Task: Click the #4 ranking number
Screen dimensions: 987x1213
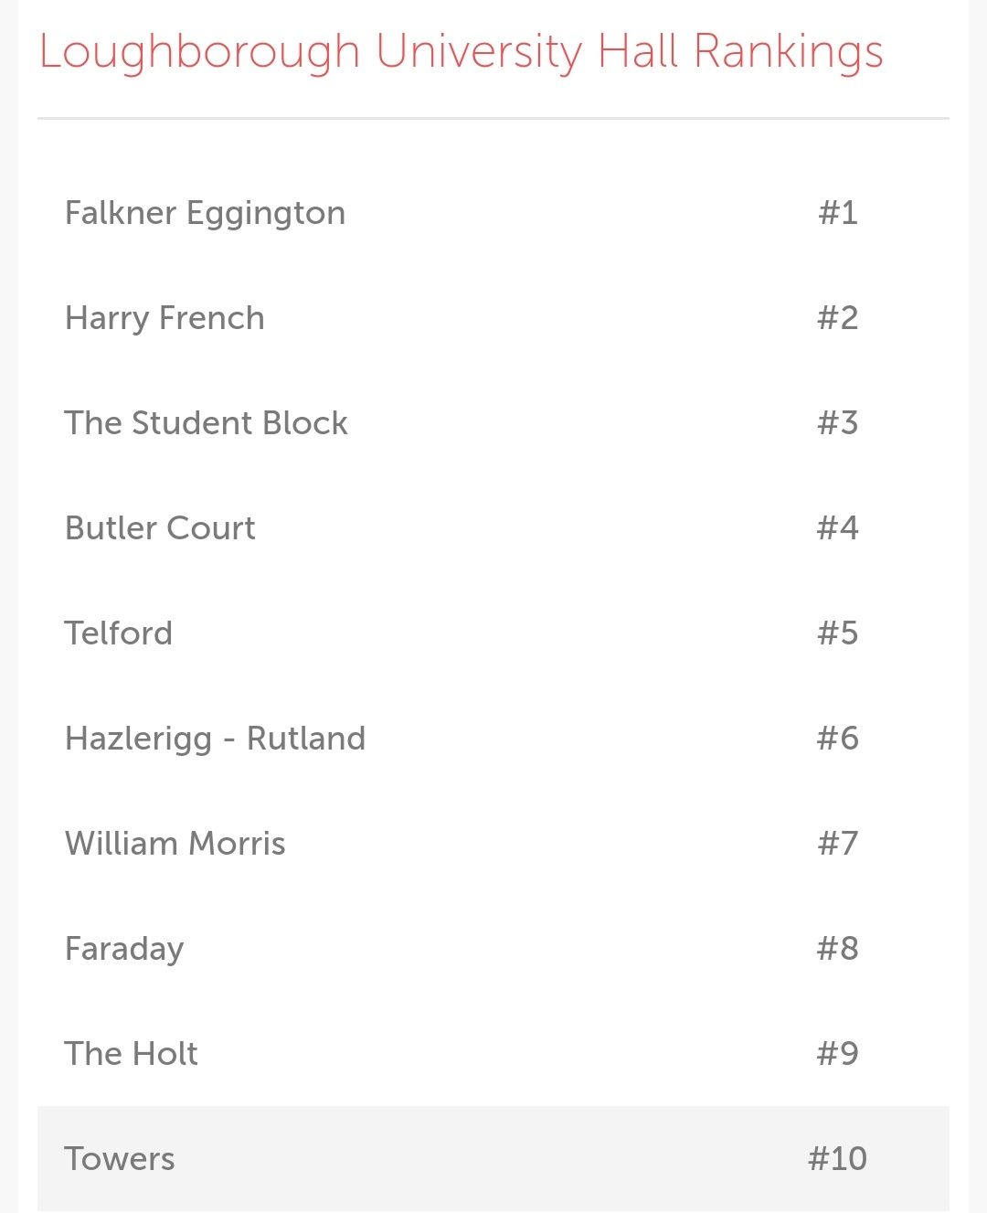Action: (838, 528)
